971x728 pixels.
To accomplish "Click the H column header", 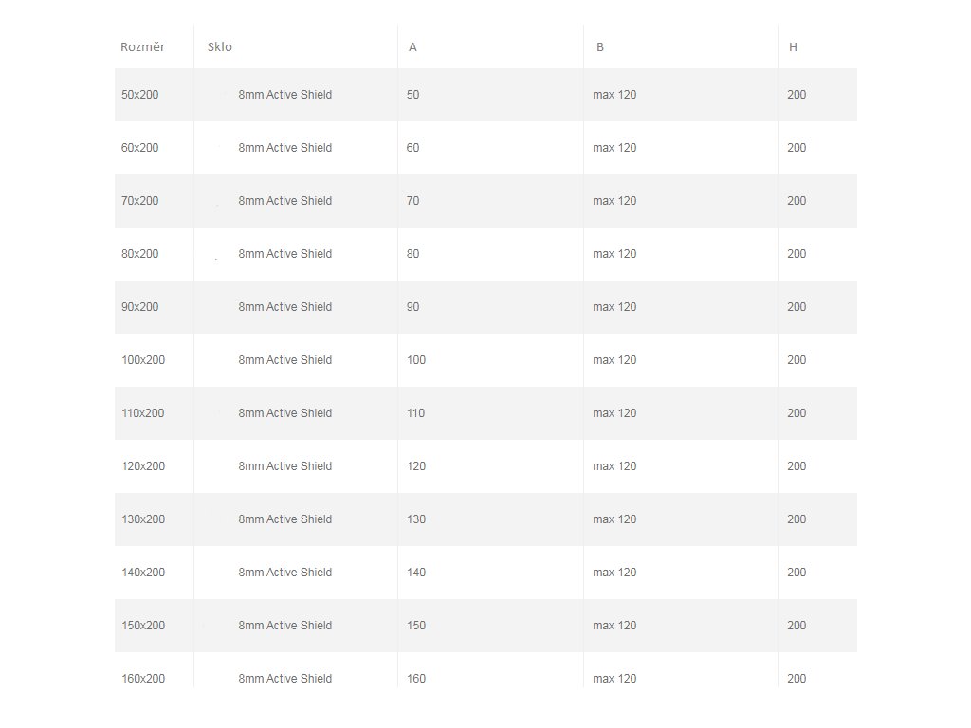I will tap(793, 47).
